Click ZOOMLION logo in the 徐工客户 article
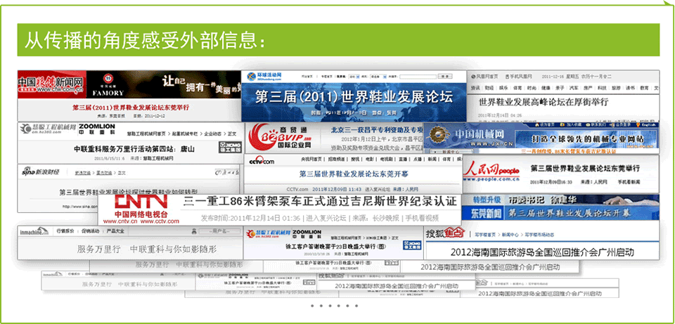Screen dimensions: 675x324 pos(307,233)
